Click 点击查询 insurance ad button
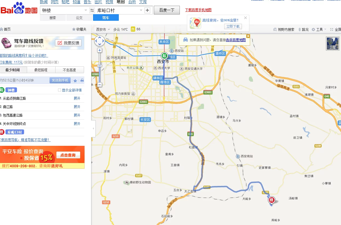The width and height of the screenshot is (341, 225). tap(68, 155)
